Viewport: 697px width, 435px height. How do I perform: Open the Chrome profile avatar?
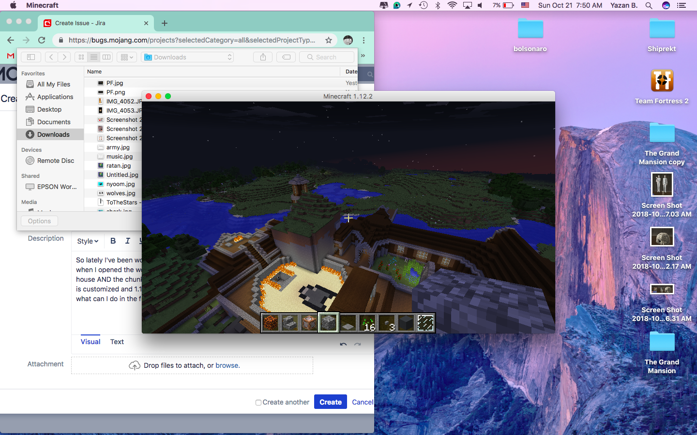[x=348, y=40]
